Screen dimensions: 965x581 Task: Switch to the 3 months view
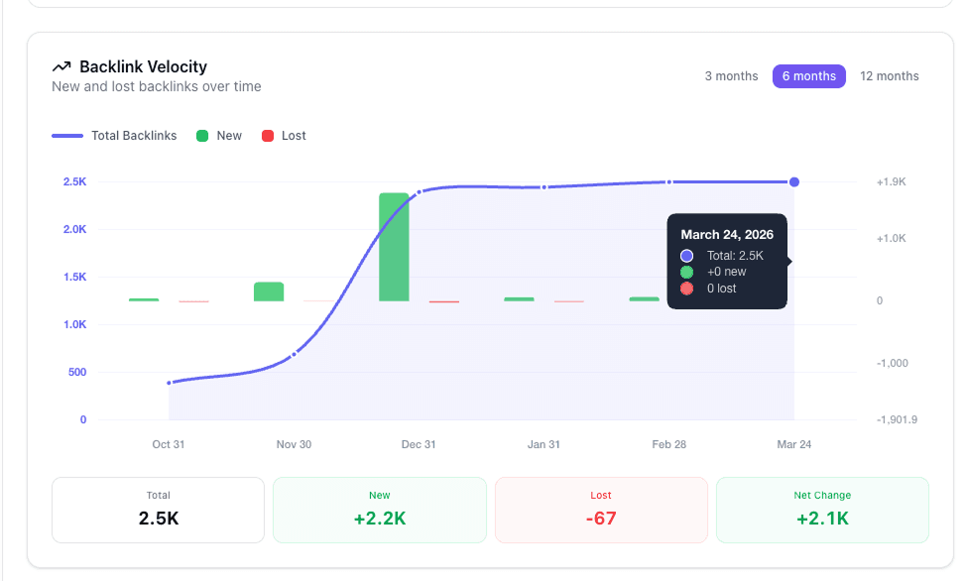(x=731, y=75)
